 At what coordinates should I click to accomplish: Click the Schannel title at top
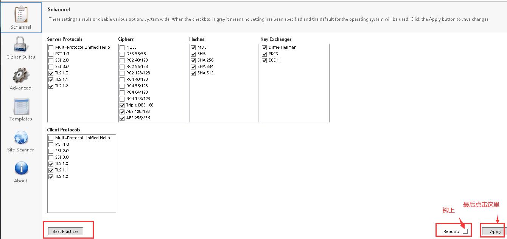coord(59,9)
